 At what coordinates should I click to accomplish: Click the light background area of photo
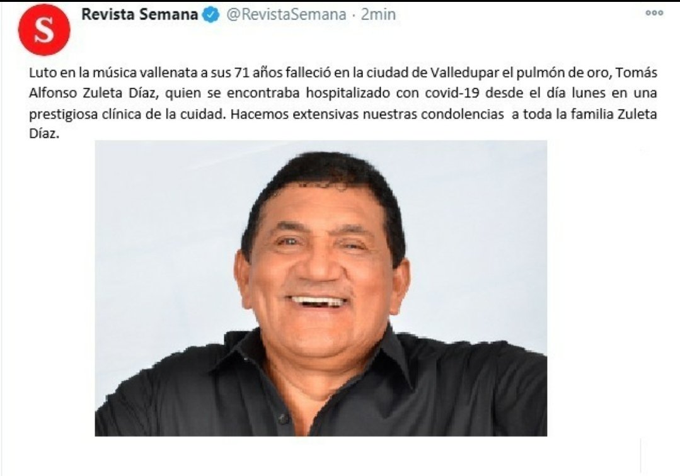[x=164, y=208]
